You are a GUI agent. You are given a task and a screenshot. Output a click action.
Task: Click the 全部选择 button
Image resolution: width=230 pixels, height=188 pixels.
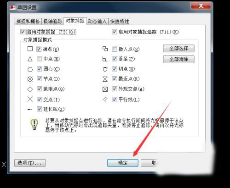[x=179, y=49]
